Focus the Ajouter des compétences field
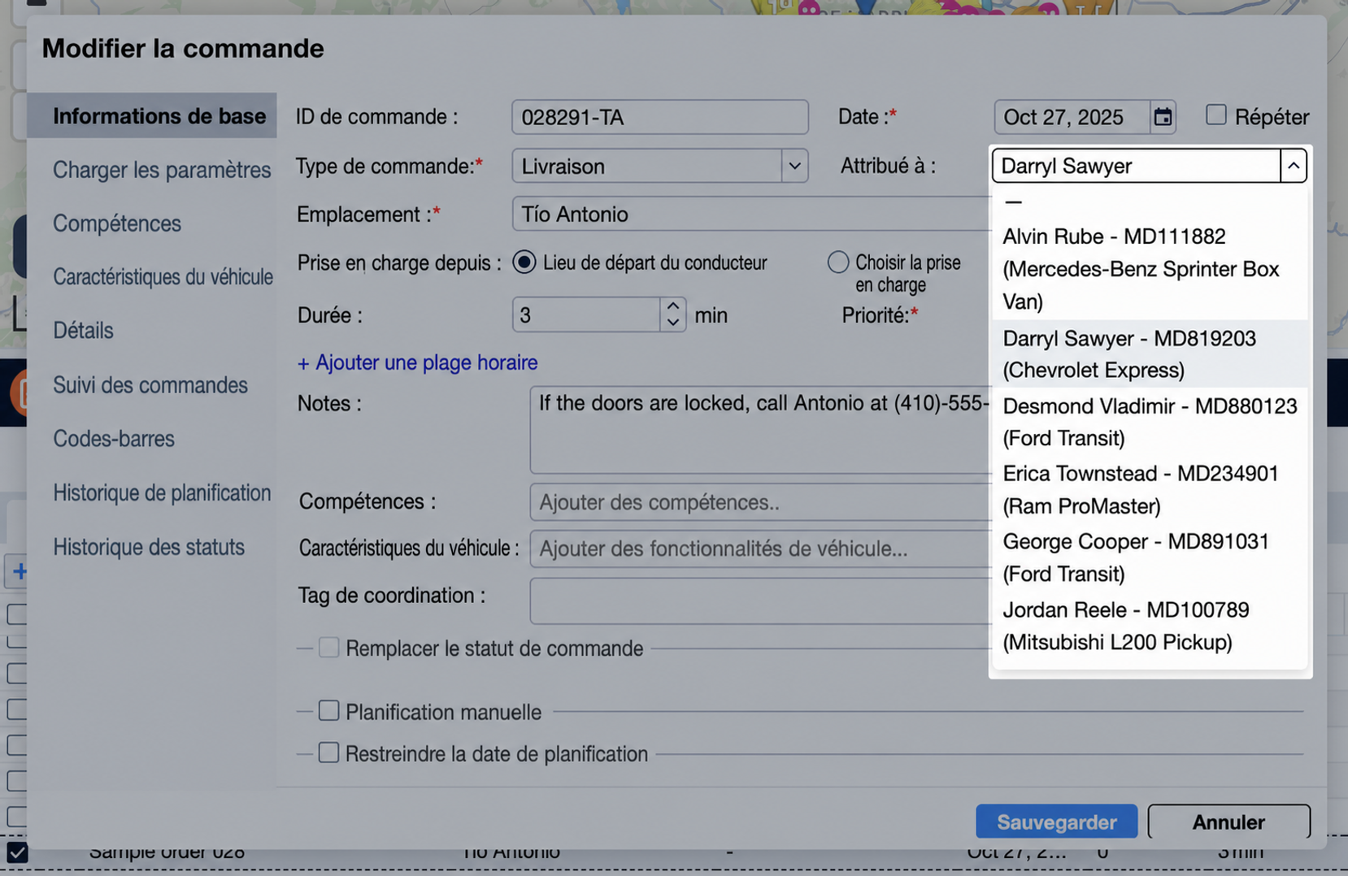Viewport: 1348px width, 876px height. coord(760,502)
